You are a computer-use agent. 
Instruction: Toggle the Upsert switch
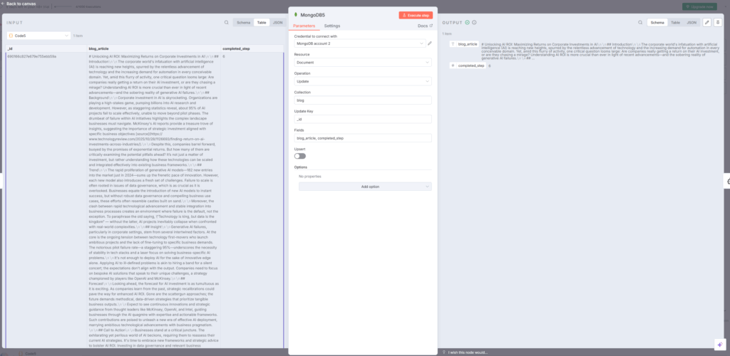point(299,155)
